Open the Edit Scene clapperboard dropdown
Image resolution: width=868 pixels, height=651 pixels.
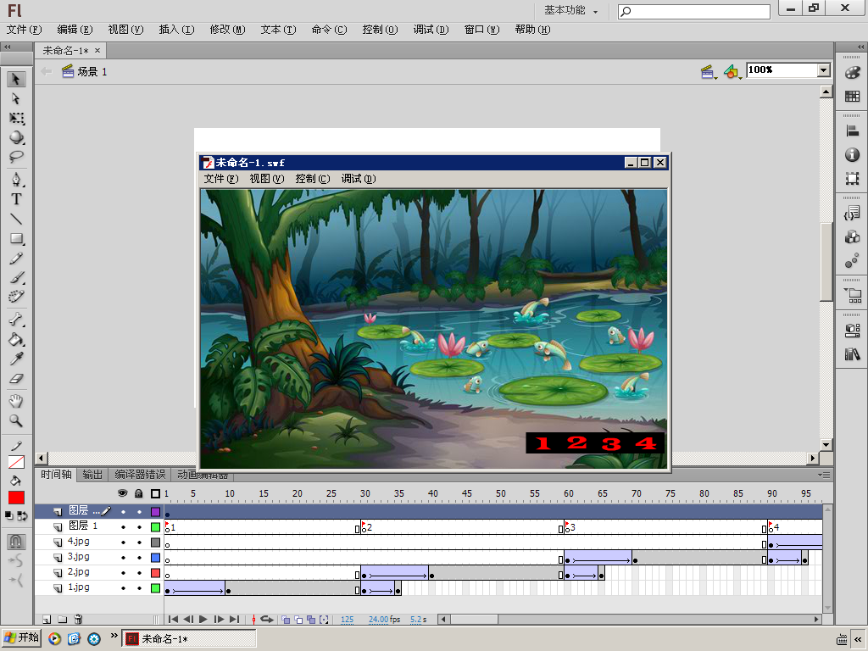pyautogui.click(x=709, y=72)
